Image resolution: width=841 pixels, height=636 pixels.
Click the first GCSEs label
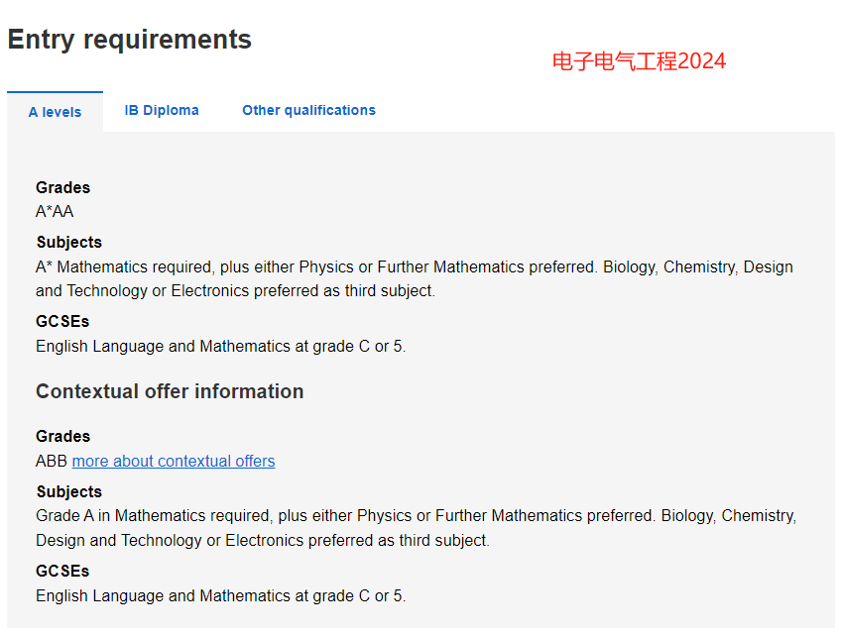point(62,322)
